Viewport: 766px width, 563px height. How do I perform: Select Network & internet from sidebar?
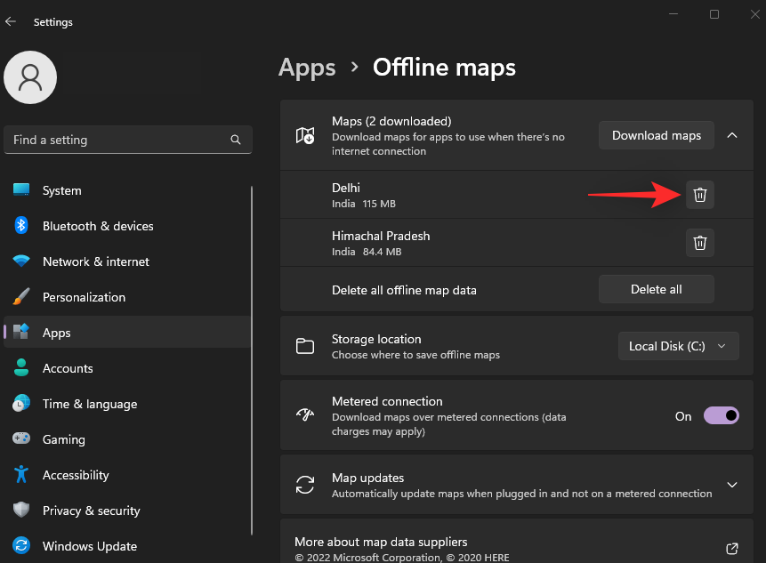coord(93,261)
